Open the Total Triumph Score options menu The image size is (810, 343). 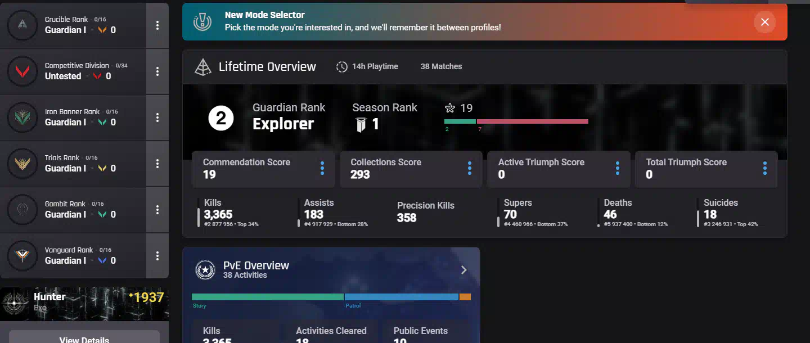765,168
